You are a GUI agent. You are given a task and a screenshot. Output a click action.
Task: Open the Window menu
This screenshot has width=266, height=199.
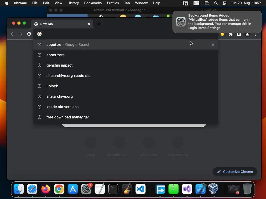click(141, 3)
